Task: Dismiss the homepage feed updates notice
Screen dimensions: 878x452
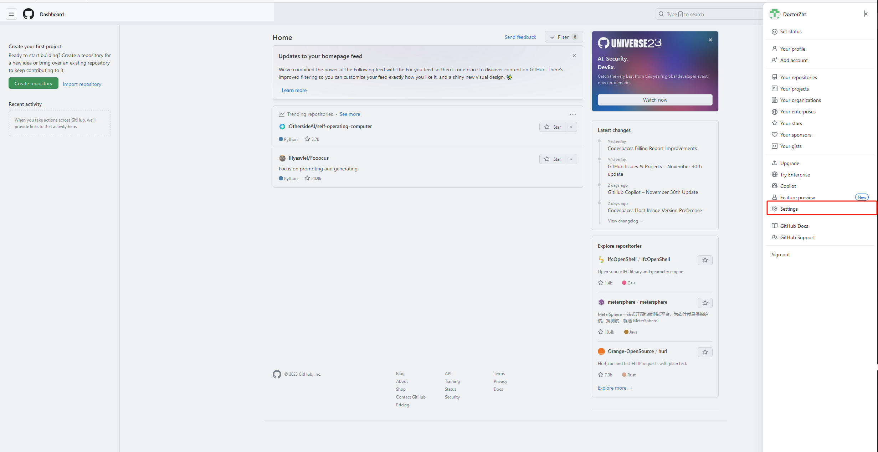Action: (574, 56)
